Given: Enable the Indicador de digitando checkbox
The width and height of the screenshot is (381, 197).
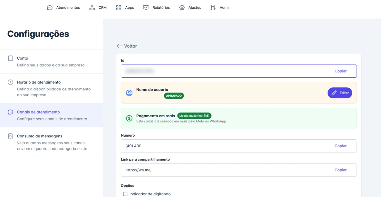Looking at the screenshot, I should click(125, 194).
